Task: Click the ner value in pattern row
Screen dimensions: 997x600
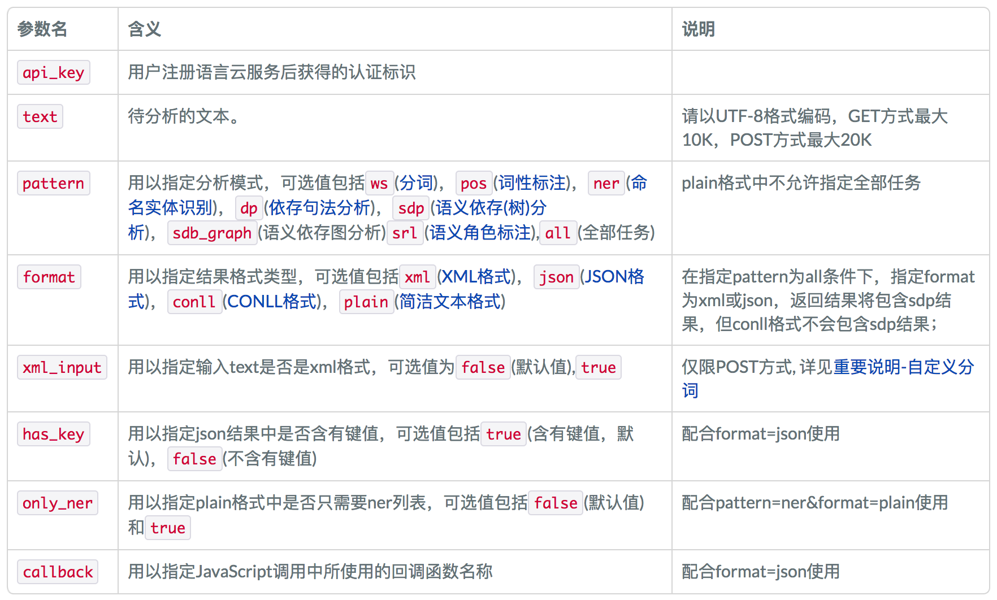Action: point(606,183)
